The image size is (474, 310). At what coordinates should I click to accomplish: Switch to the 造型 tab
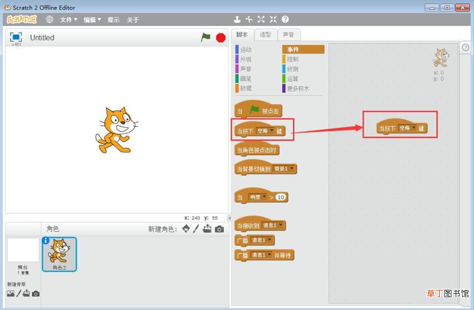[265, 35]
